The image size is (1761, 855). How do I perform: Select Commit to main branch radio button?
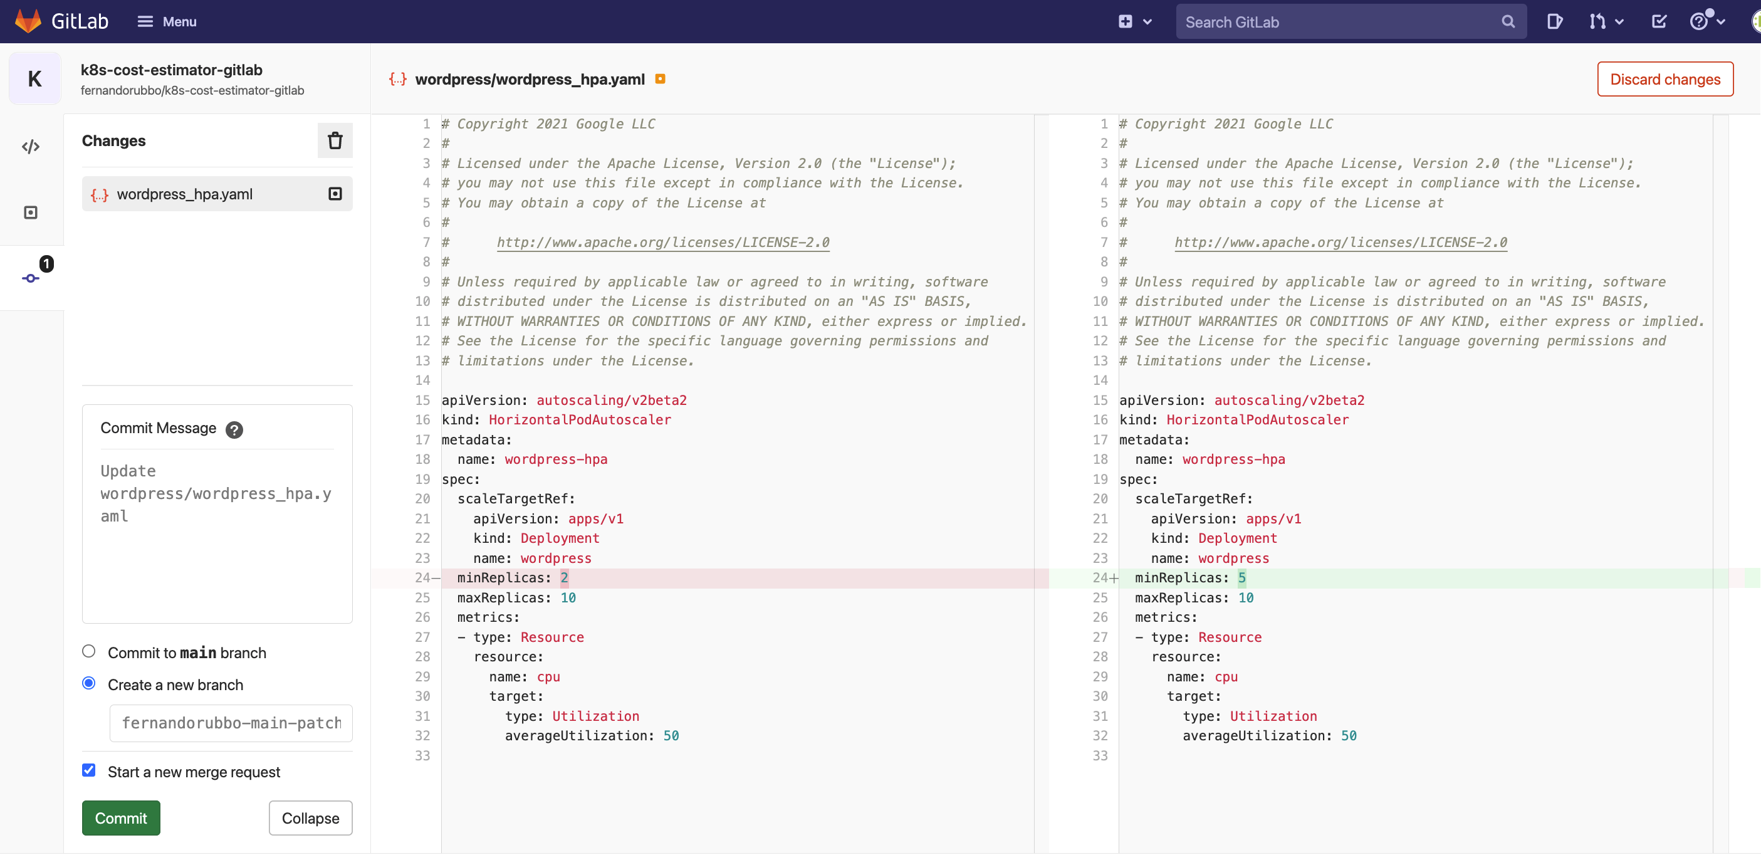point(88,651)
